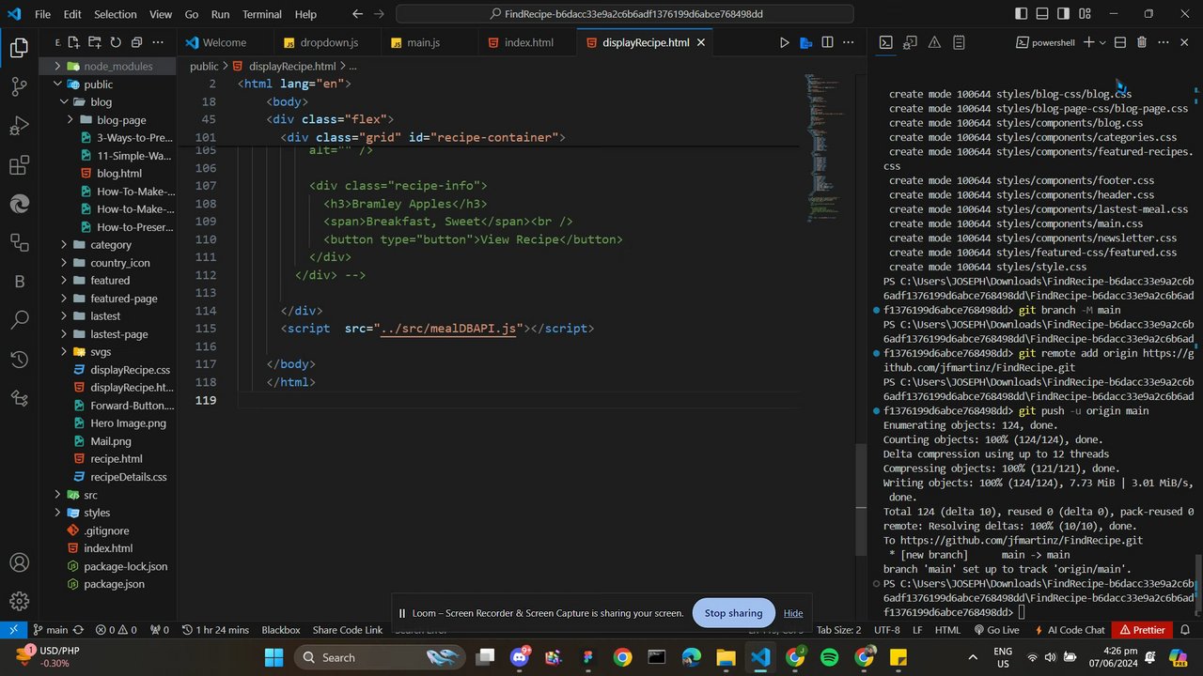Refresh the Explorer file tree

click(x=116, y=42)
